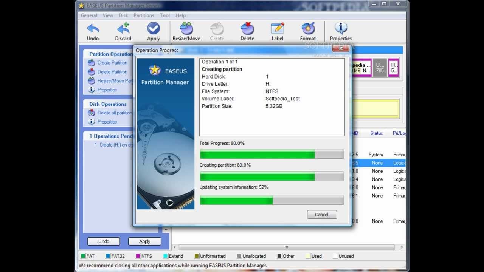Viewport: 484px width, 272px height.
Task: Click the Updating system information progress bar
Action: (271, 200)
